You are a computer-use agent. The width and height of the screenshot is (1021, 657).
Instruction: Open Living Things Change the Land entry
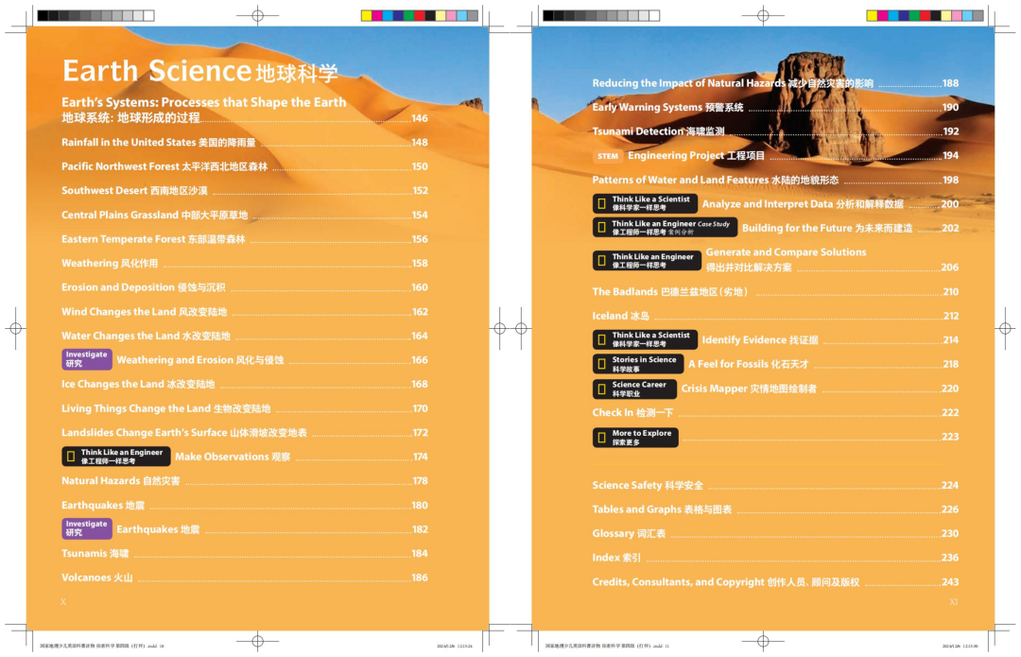point(166,409)
